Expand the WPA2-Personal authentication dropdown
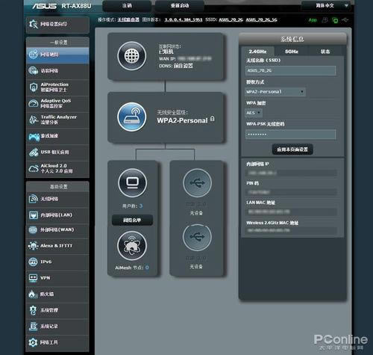Viewport: 373px width, 355px height. tap(275, 92)
